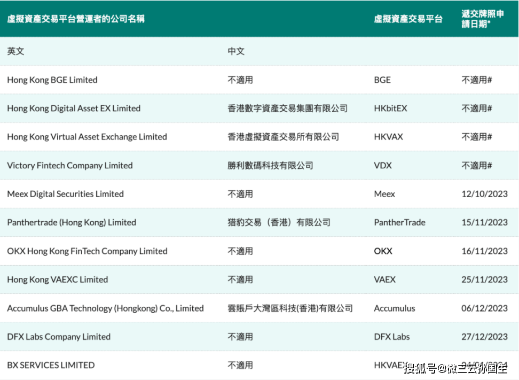Click the VDX platform label

click(x=383, y=165)
